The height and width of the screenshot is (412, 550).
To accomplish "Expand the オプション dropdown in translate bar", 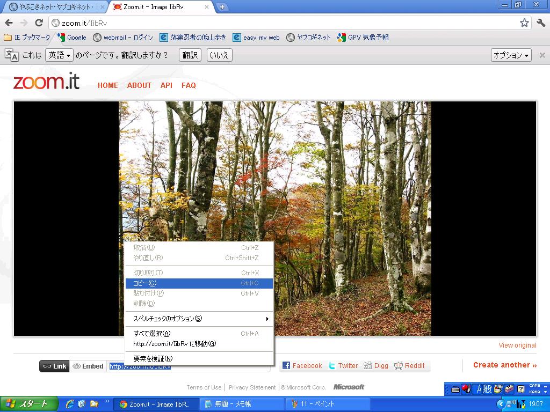I will coord(511,55).
